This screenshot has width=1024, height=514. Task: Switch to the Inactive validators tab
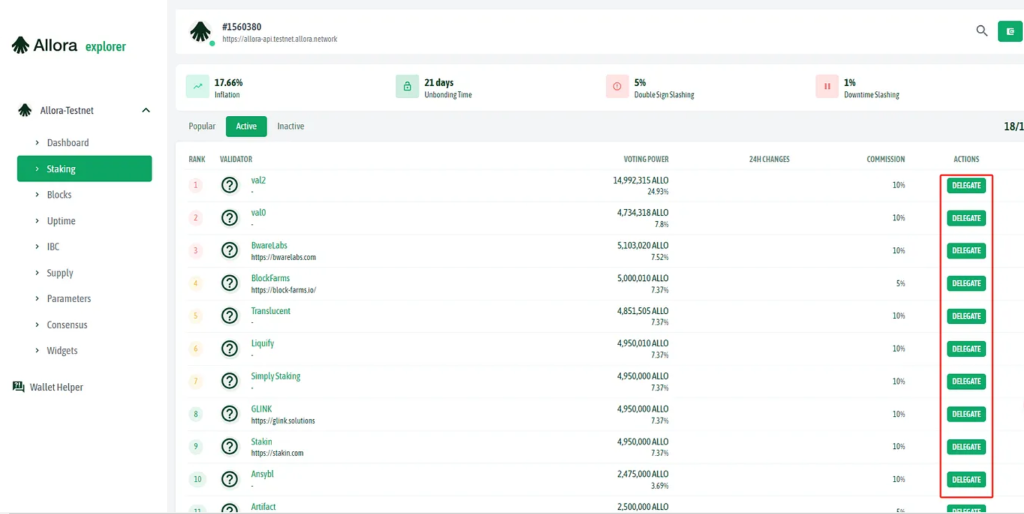coord(290,126)
